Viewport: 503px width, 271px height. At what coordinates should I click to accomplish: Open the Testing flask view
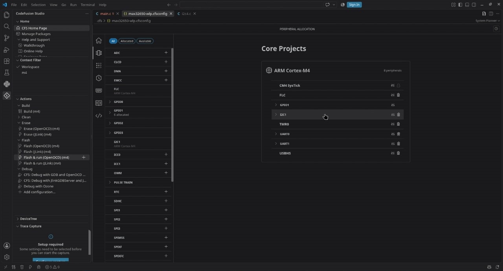[7, 73]
